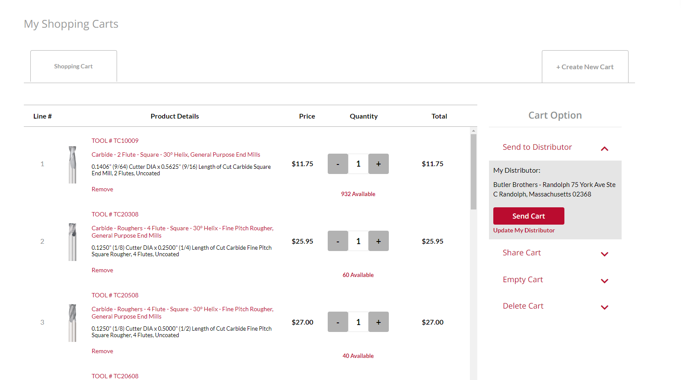Click Update My Distributor link
The height and width of the screenshot is (380, 681).
coord(524,230)
